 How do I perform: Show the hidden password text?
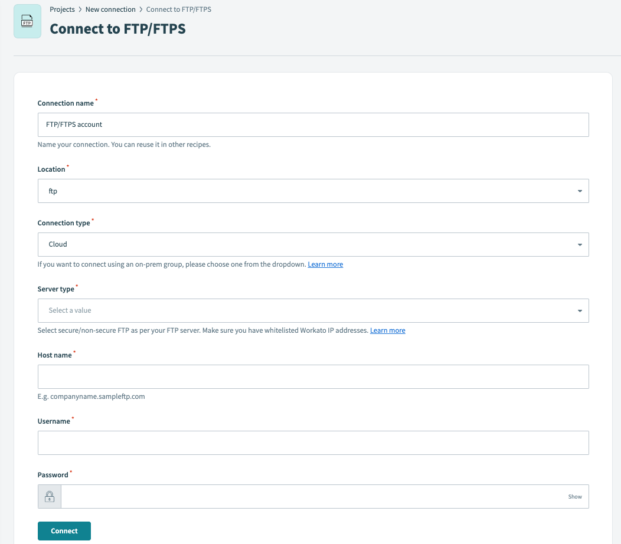point(574,497)
